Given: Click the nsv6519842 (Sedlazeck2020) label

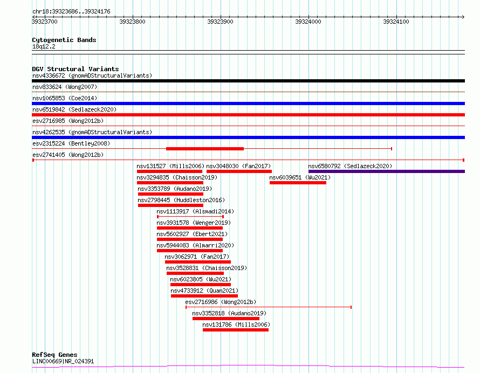Looking at the screenshot, I should (74, 109).
